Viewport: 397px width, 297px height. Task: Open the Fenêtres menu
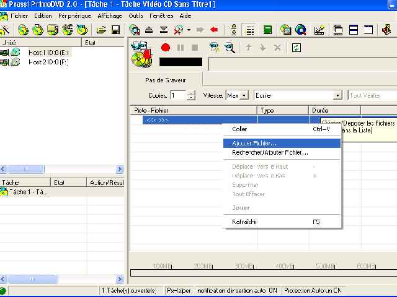(x=161, y=15)
